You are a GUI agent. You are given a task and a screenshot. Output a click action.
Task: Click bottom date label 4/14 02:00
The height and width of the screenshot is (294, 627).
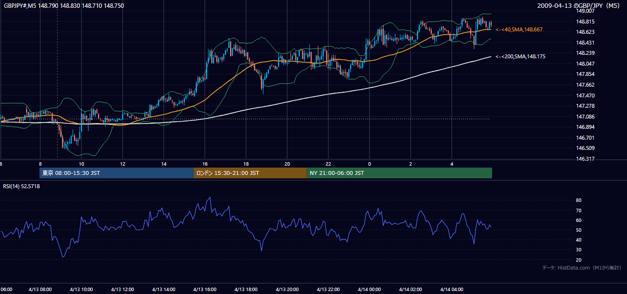[x=411, y=289]
